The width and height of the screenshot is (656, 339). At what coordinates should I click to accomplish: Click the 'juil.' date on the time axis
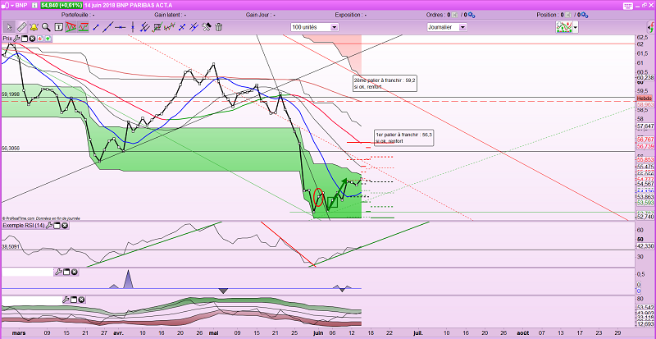coord(417,332)
